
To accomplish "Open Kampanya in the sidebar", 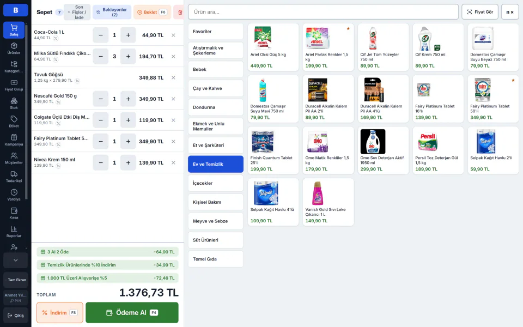I will [14, 140].
